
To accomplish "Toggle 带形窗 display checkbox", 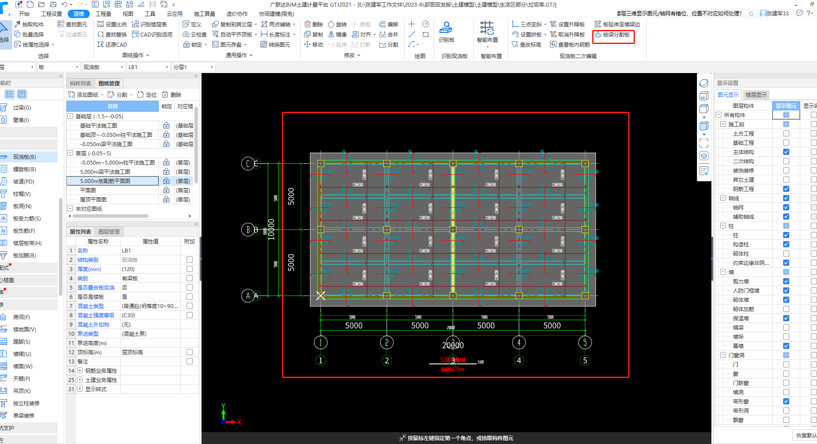I will point(786,401).
